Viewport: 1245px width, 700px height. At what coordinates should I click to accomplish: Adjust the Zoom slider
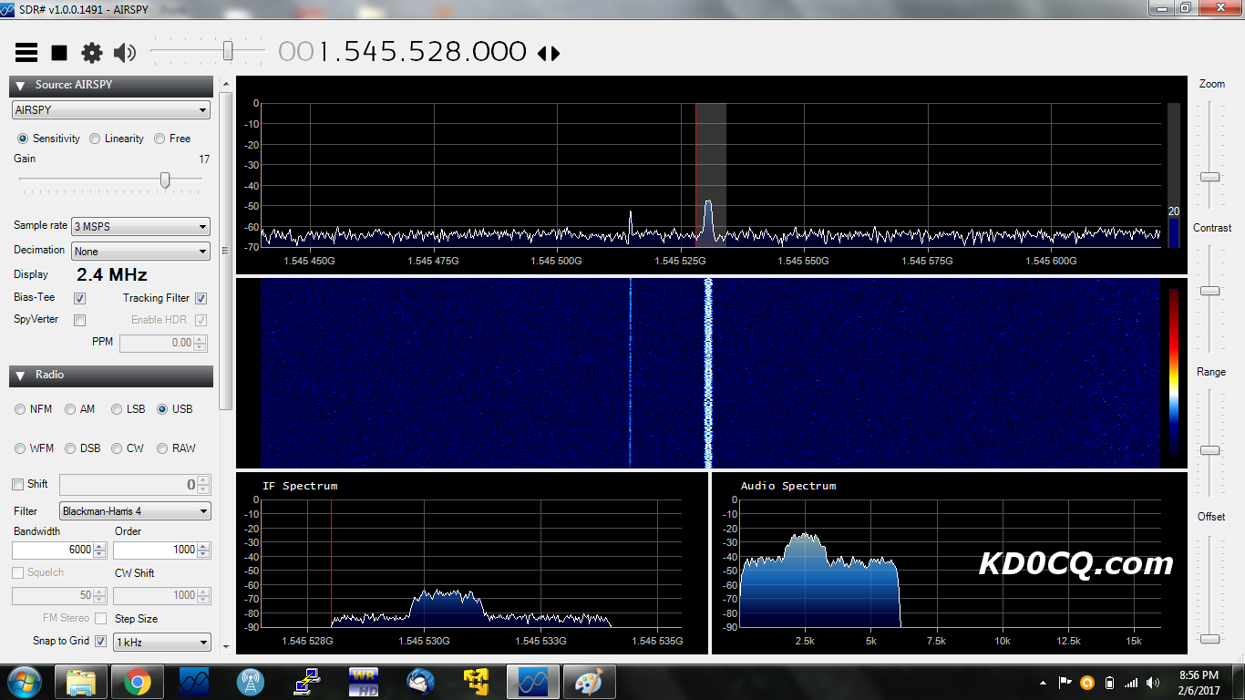coord(1209,177)
